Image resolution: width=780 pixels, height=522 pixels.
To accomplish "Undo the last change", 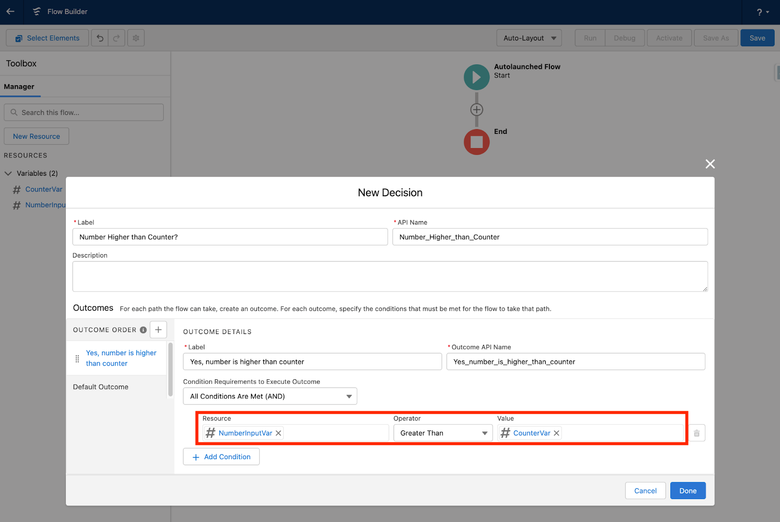I will click(x=100, y=37).
